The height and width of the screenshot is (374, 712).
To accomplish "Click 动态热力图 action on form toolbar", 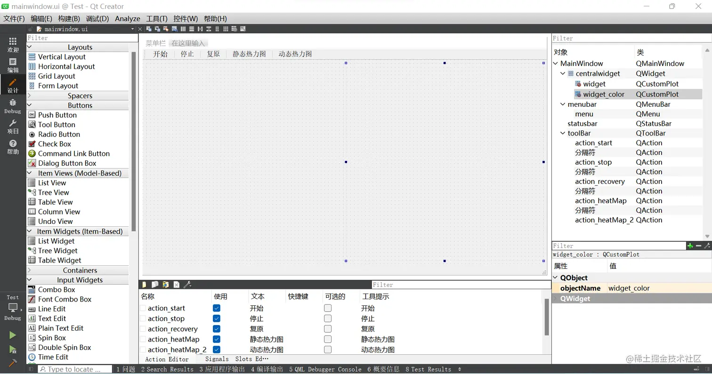I will coord(295,54).
